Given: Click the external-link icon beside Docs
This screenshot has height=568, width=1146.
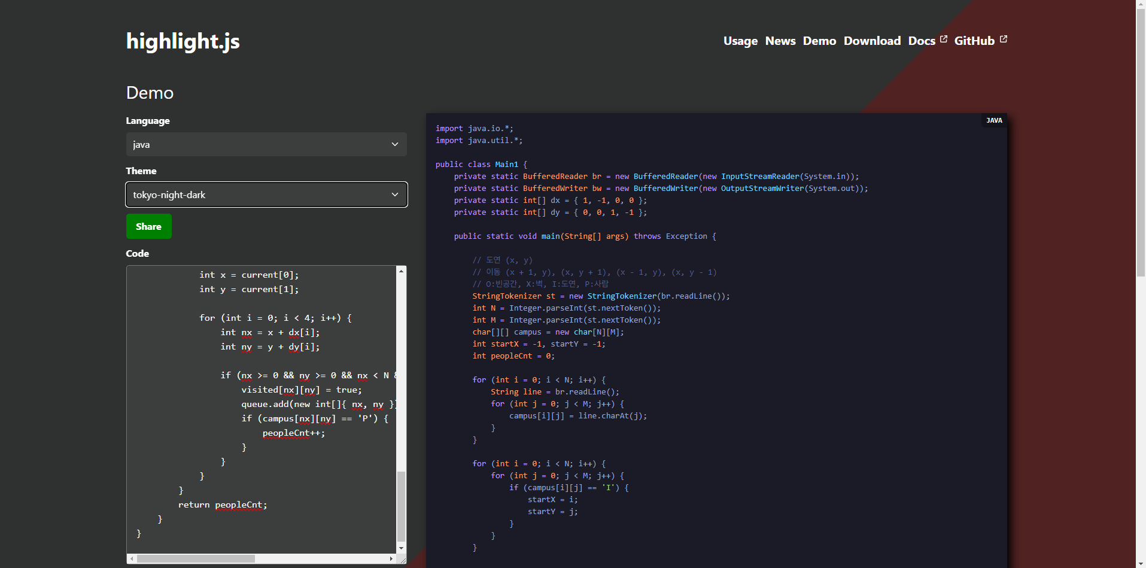Looking at the screenshot, I should click(944, 39).
